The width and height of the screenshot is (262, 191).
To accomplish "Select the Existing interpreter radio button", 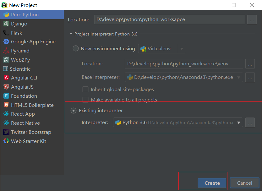I will (x=74, y=111).
